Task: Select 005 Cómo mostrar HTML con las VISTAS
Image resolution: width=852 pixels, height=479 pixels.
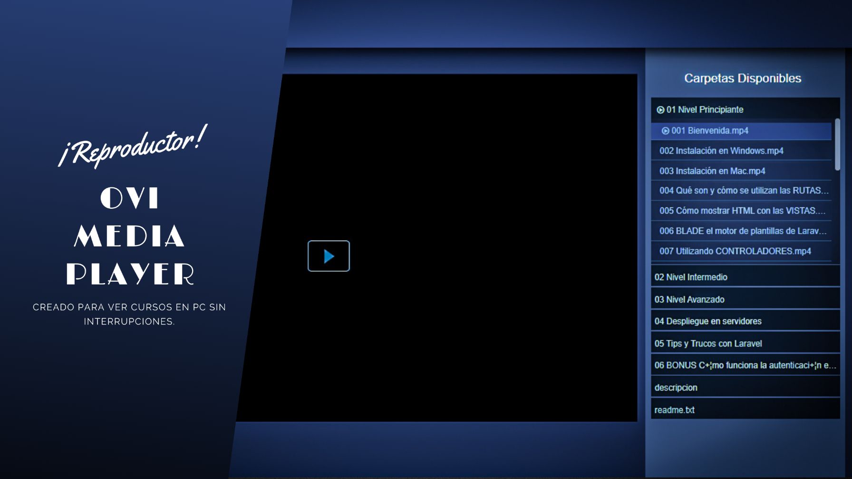Action: [741, 211]
